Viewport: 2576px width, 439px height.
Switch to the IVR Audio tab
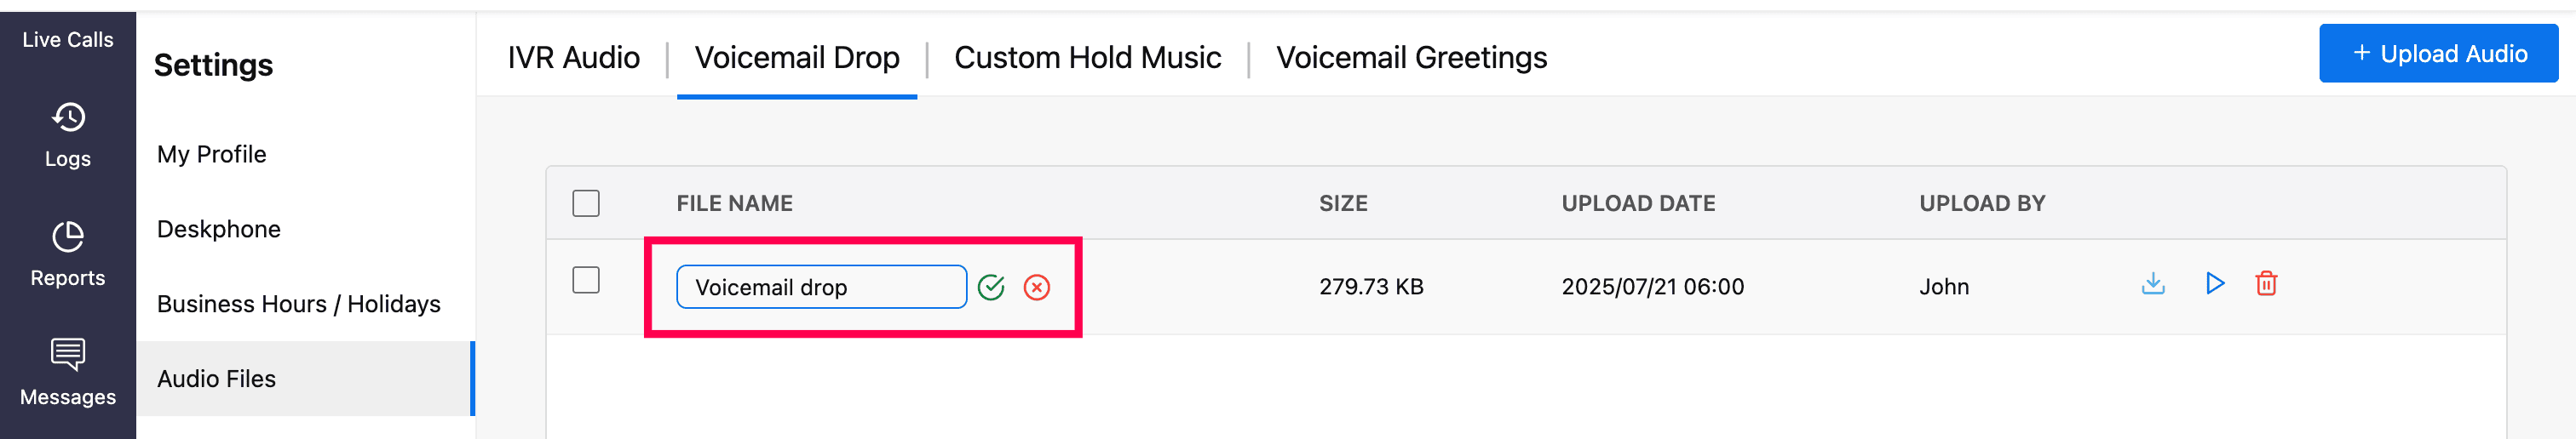pyautogui.click(x=573, y=58)
